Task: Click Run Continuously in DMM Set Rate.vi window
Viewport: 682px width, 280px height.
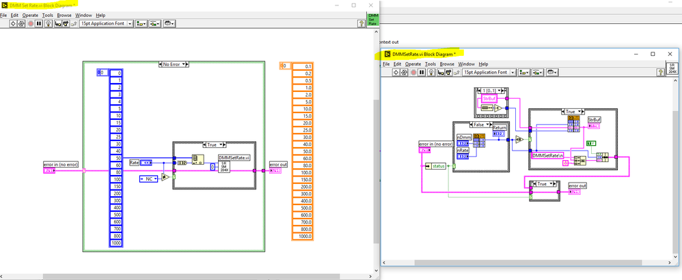Action: click(21, 23)
